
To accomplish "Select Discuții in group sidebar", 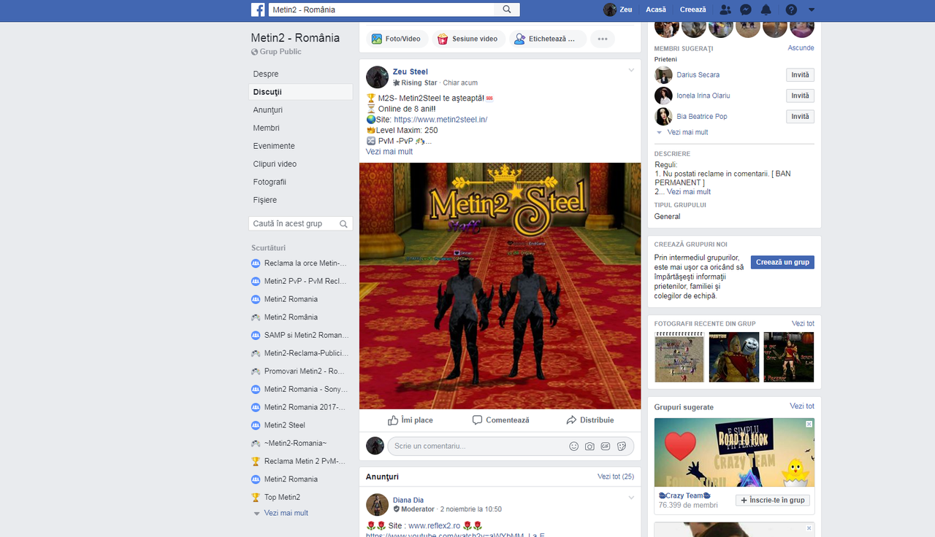I will [x=300, y=92].
